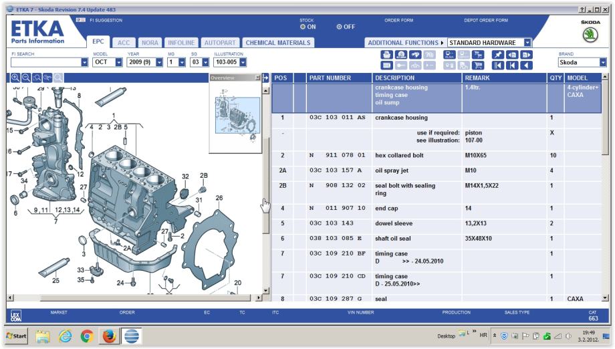Click the print icon in the toolbar
615x349 pixels.
(x=387, y=55)
